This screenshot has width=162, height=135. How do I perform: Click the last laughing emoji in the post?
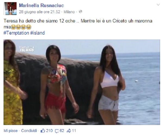pos(28,27)
